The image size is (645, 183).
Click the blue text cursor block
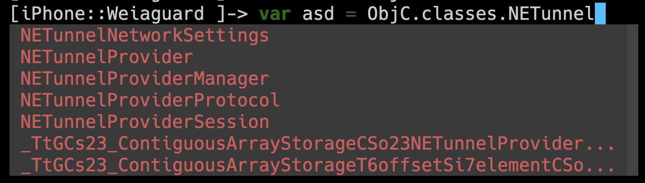point(600,14)
